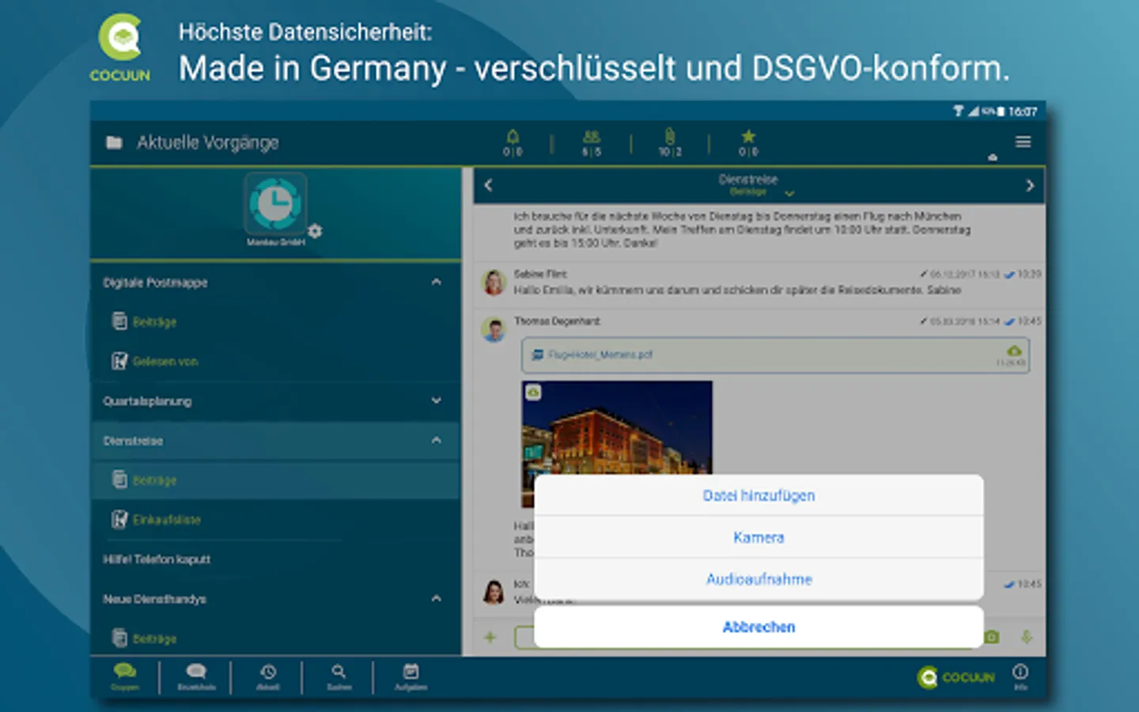Switch to the Einzelchats tab

(x=196, y=677)
